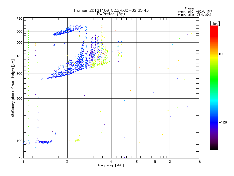Click the red top of the phase colorbar
The height and width of the screenshot is (176, 234).
click(x=214, y=27)
